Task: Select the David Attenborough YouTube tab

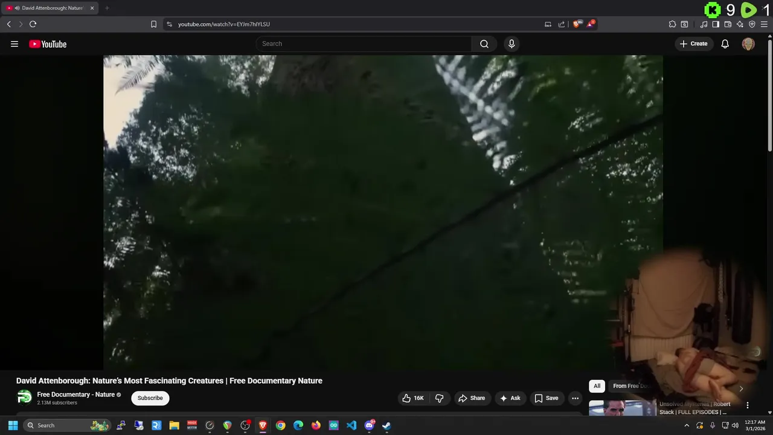Action: point(50,8)
